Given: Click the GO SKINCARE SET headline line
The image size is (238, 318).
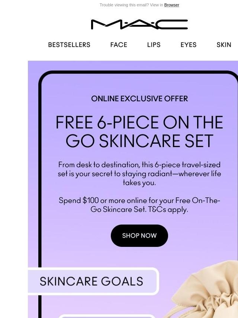Looking at the screenshot, I should [x=139, y=141].
